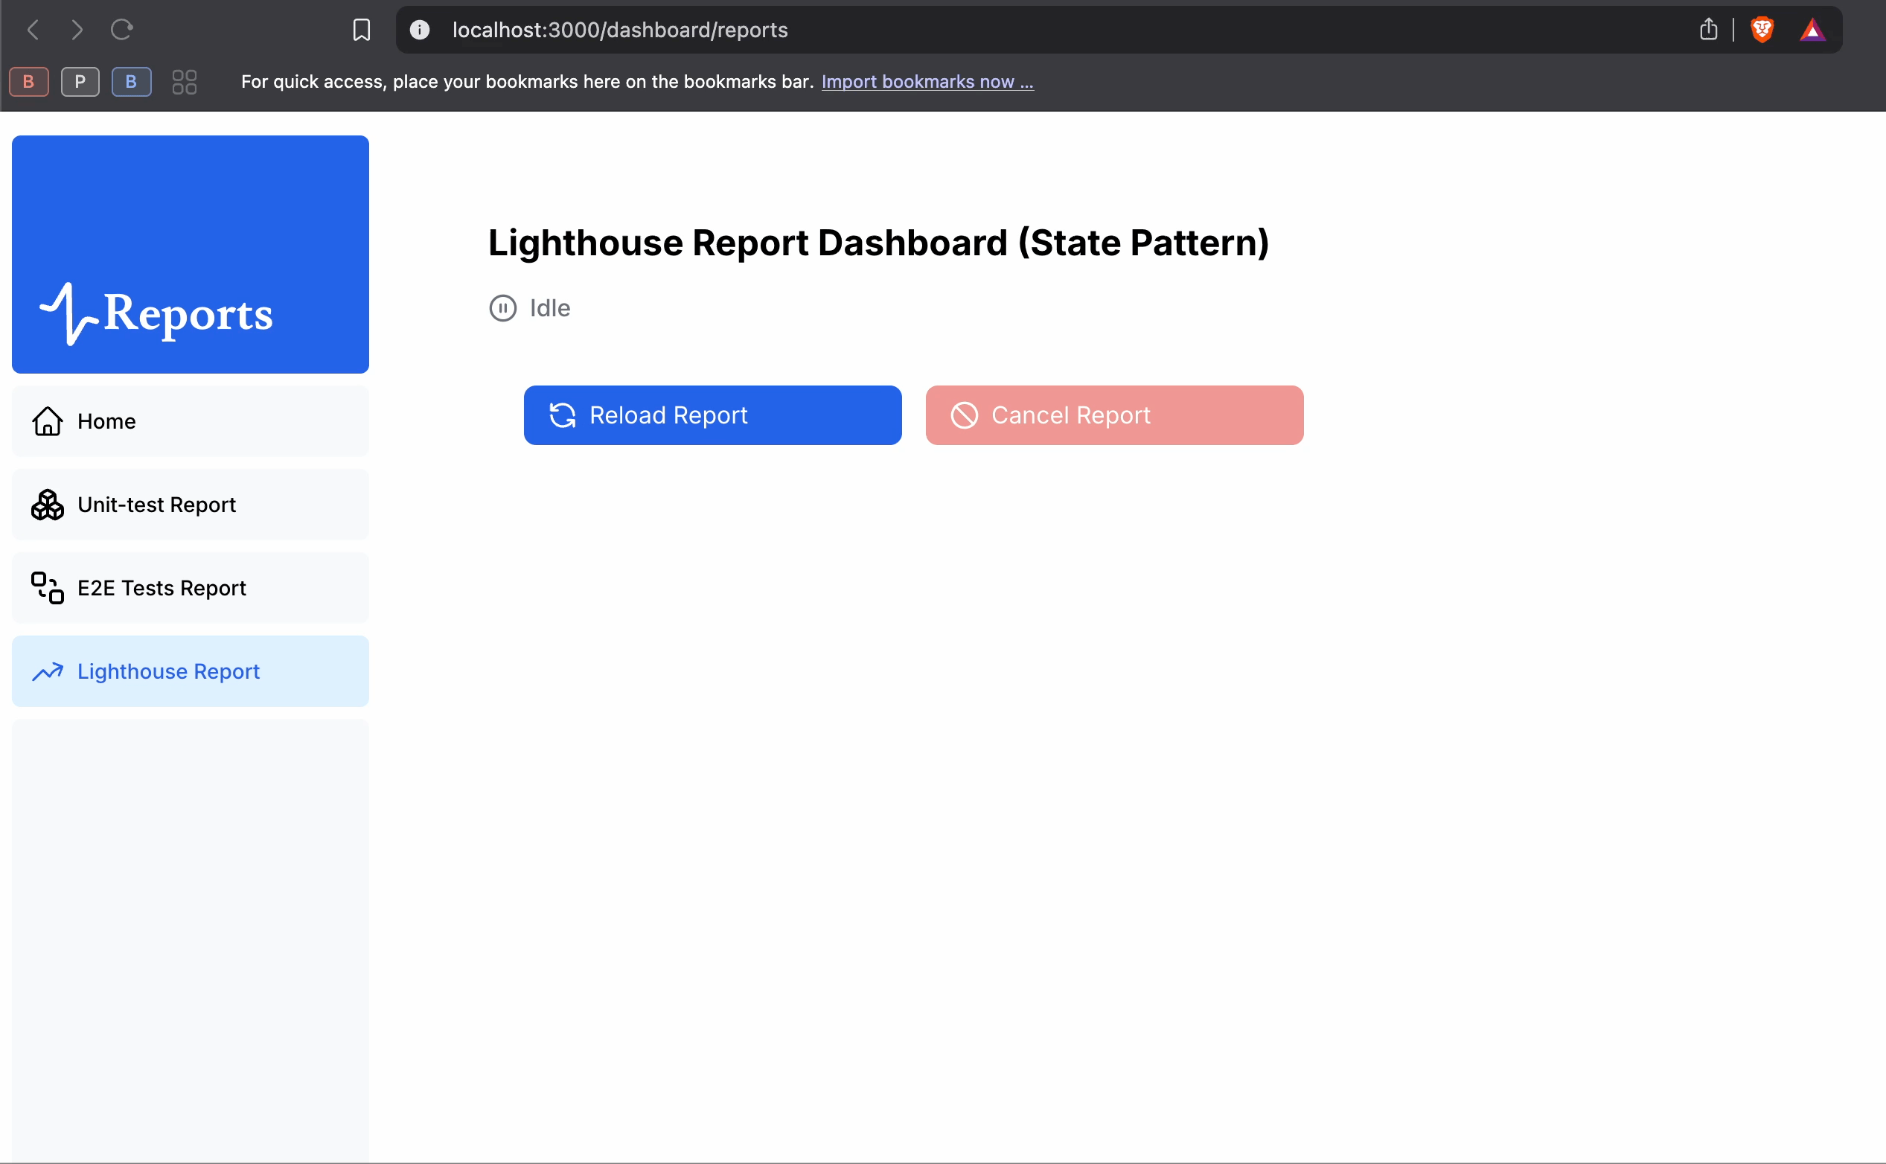
Task: Click the Reports logo banner
Action: click(190, 254)
